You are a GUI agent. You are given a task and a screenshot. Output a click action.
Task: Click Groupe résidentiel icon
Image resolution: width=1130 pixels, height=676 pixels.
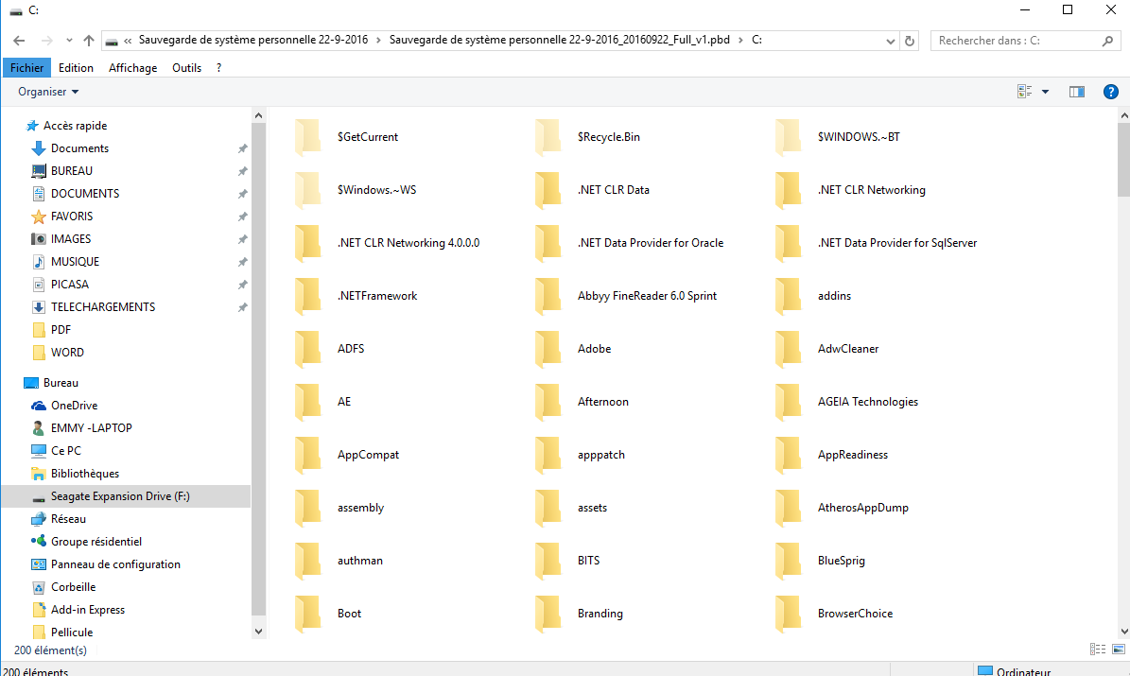pyautogui.click(x=39, y=541)
